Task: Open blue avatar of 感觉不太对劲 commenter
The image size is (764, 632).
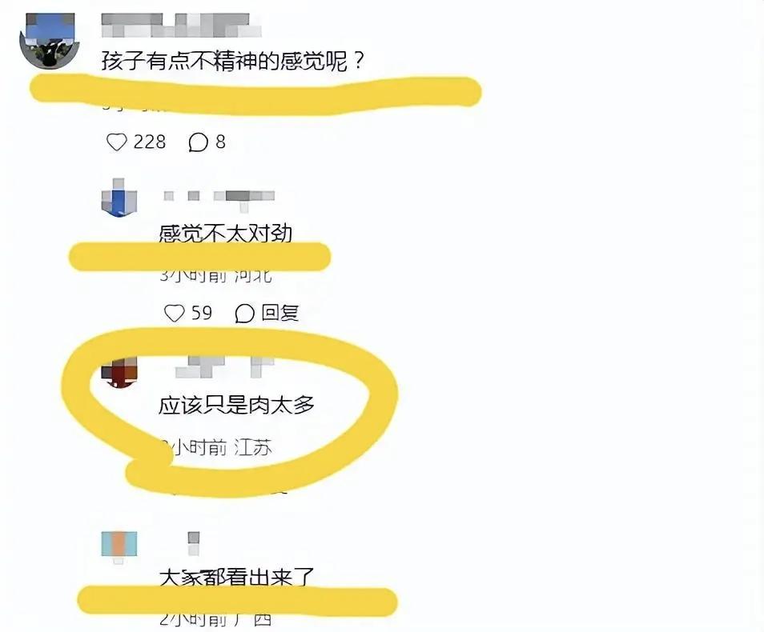Action: tap(119, 198)
